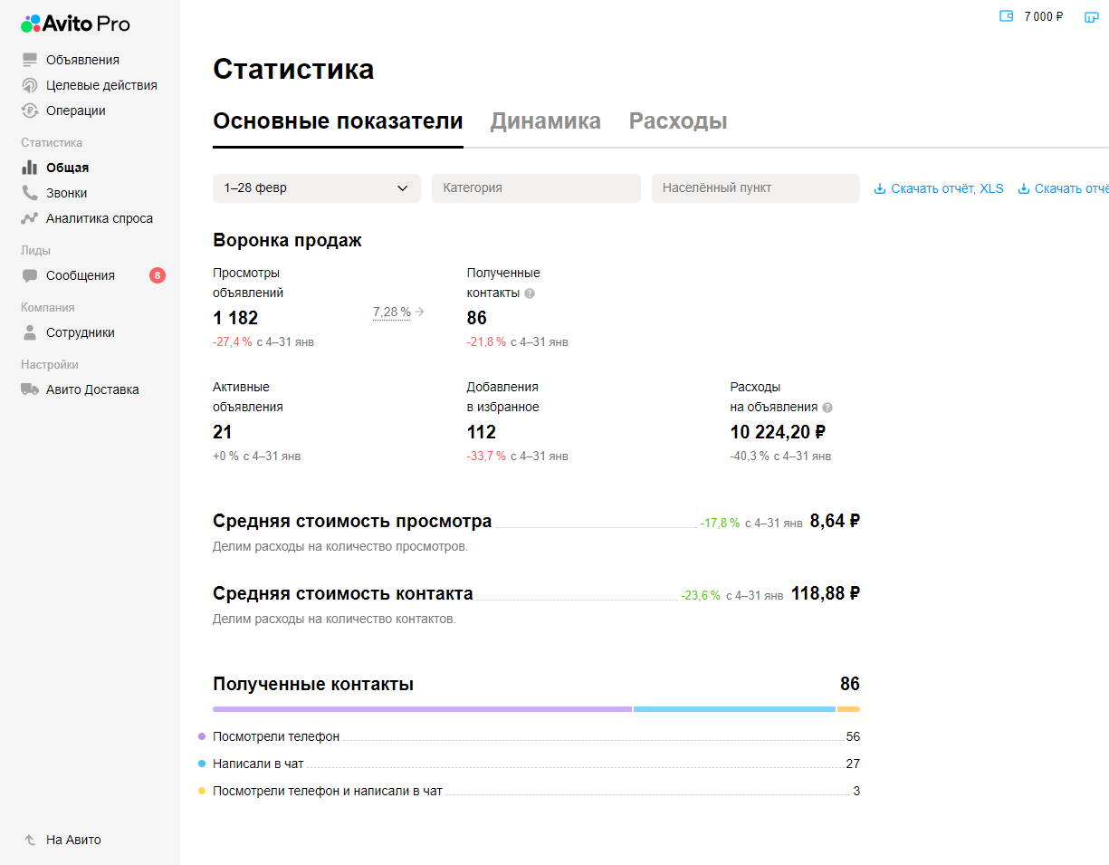This screenshot has width=1109, height=865.
Task: Click the purple Посмотрели телефон bar segment
Action: [422, 709]
